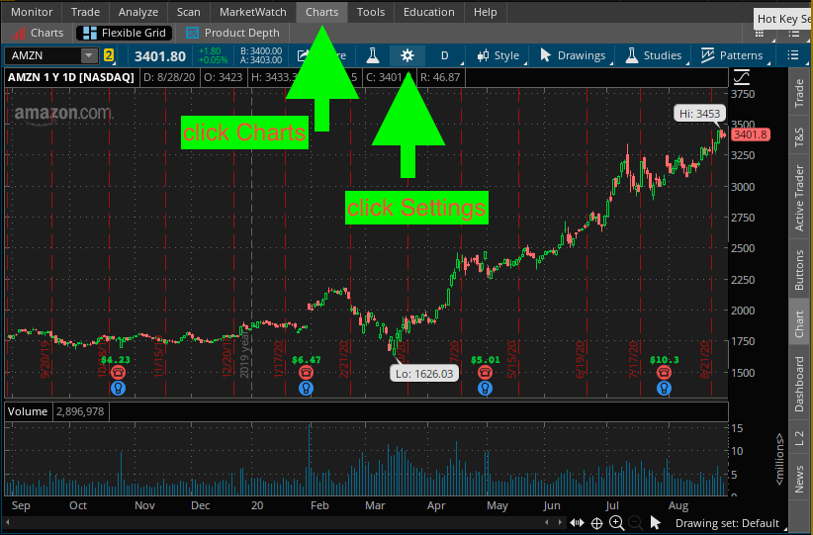The image size is (813, 535).
Task: Toggle the News sidebar panel
Action: click(x=799, y=478)
